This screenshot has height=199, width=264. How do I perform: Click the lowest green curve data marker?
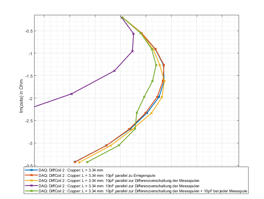point(87,162)
